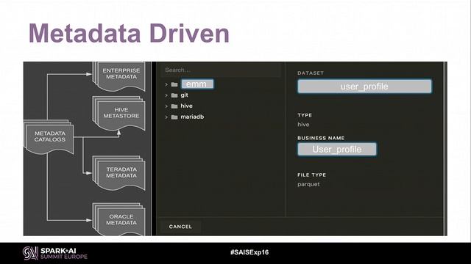Click the TYPE label above hive value
Viewport: 471px width, 264px height.
pos(305,115)
